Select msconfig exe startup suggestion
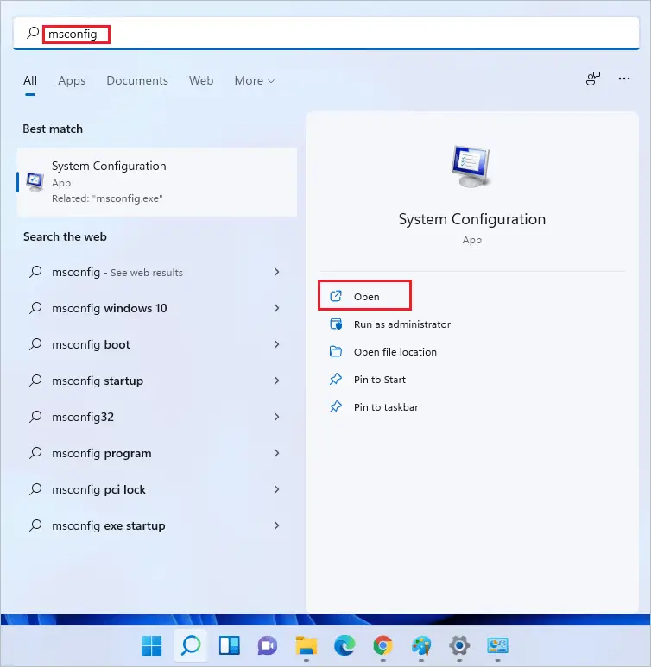Image resolution: width=651 pixels, height=667 pixels. [x=155, y=525]
